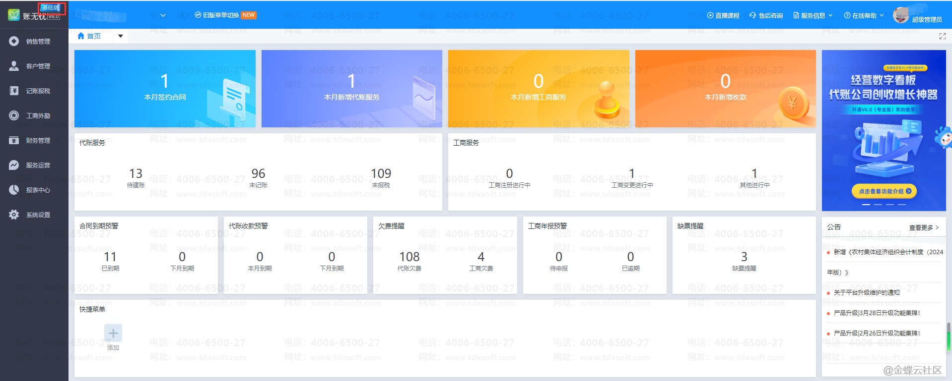Open 直播课程 in the top bar
Screen dimensions: 952x381
point(723,15)
